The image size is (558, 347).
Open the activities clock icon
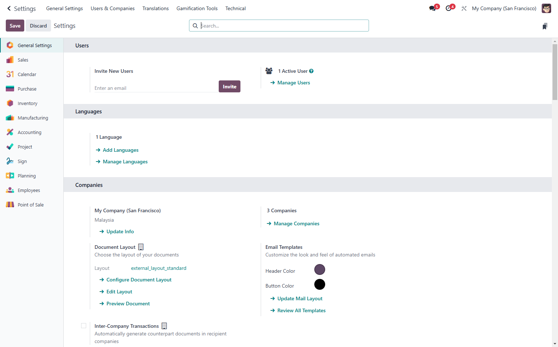(x=449, y=8)
